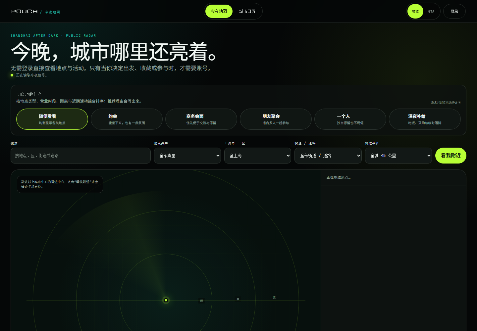Click the SHANGHAI AFTER DARK · PUBLIC RADAR label

53,36
